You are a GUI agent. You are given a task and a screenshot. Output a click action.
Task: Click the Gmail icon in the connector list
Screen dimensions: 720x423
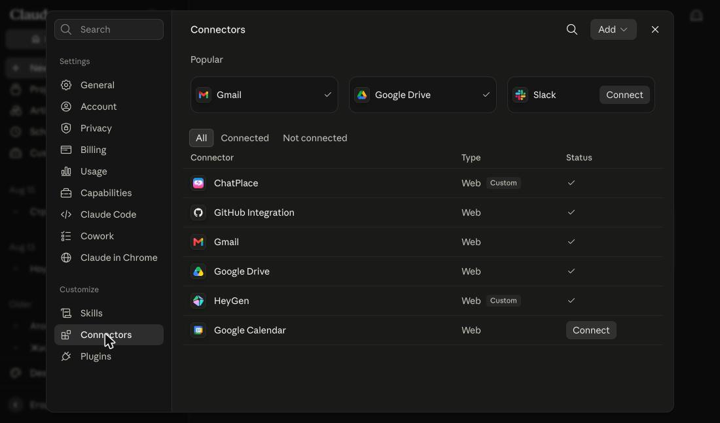click(198, 242)
